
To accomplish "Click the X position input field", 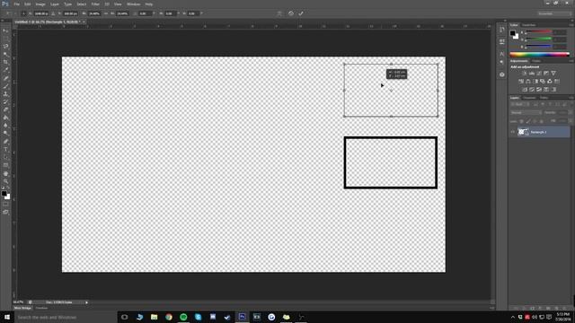I will 40,13.
